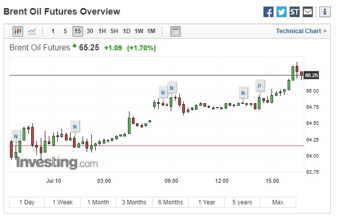The height and width of the screenshot is (220, 340).
Task: Open the info icon beside the share buttons
Action: pos(325,12)
